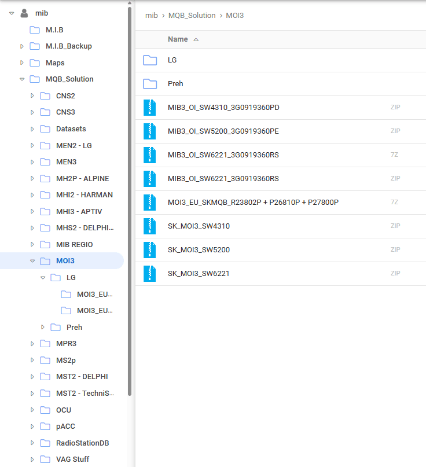Go to MQB_Solution in the breadcrumb

pos(192,16)
